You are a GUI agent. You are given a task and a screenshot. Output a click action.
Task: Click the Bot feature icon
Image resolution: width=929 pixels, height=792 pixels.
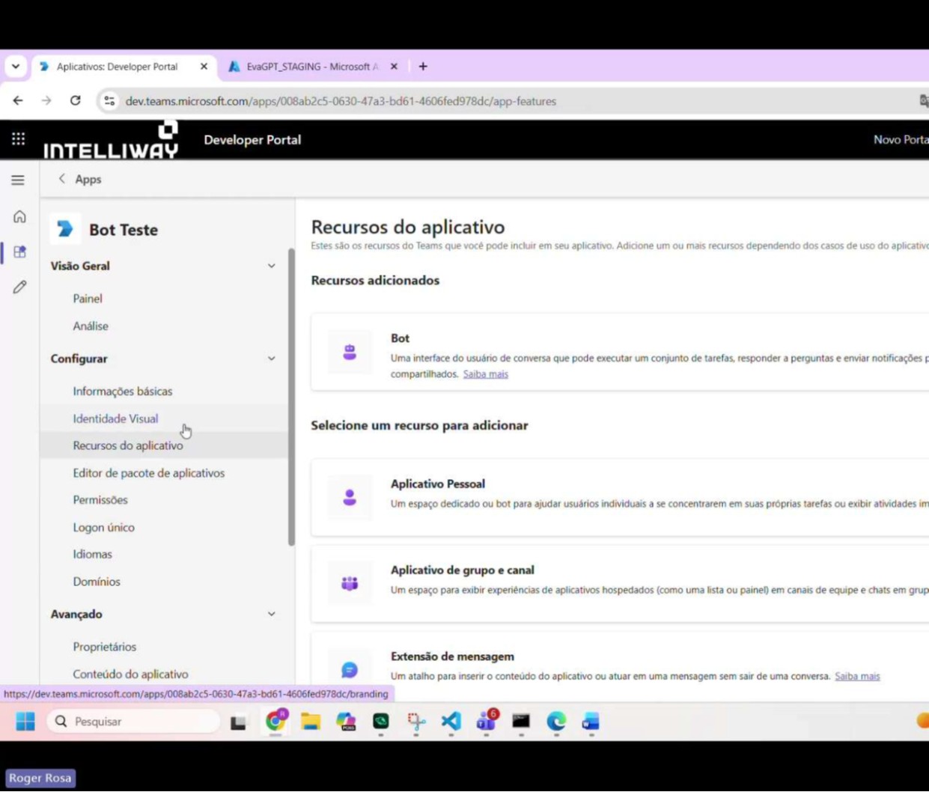pyautogui.click(x=350, y=352)
